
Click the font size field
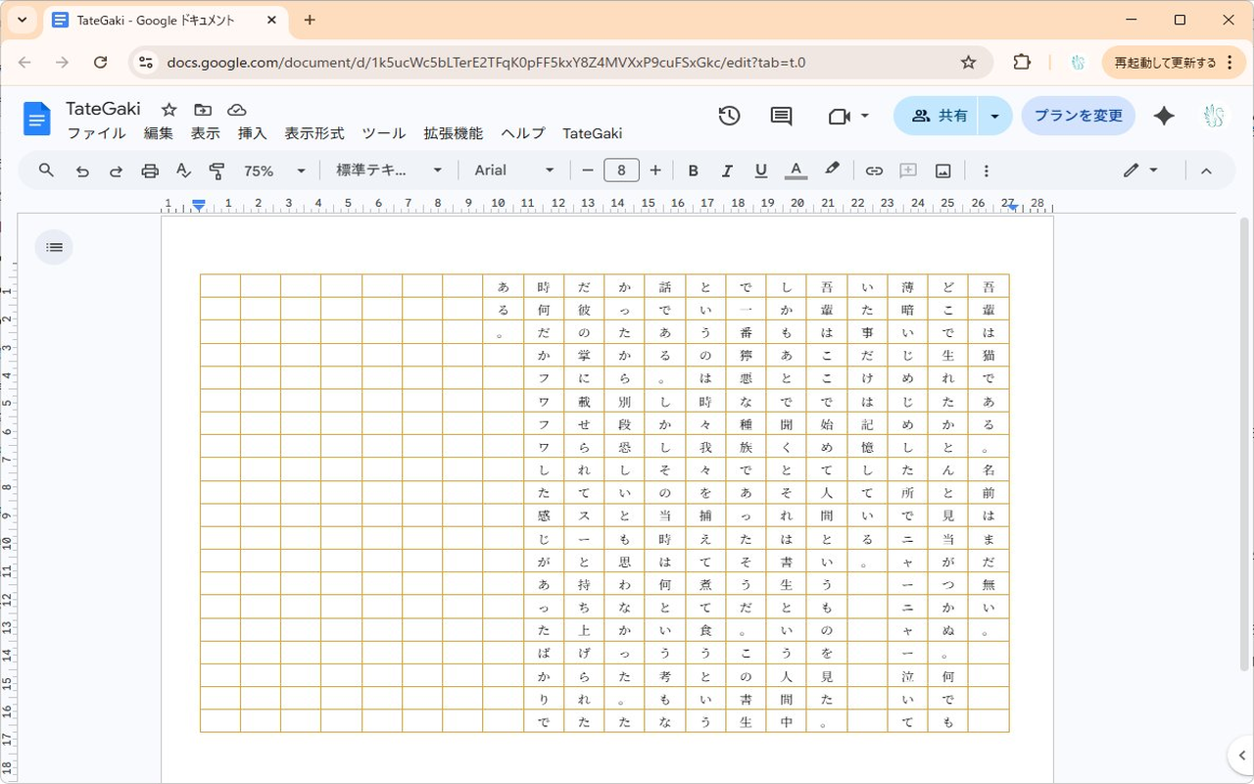point(622,171)
